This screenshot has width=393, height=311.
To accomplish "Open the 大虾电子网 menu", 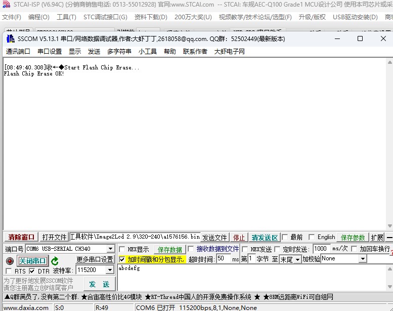I will click(229, 52).
